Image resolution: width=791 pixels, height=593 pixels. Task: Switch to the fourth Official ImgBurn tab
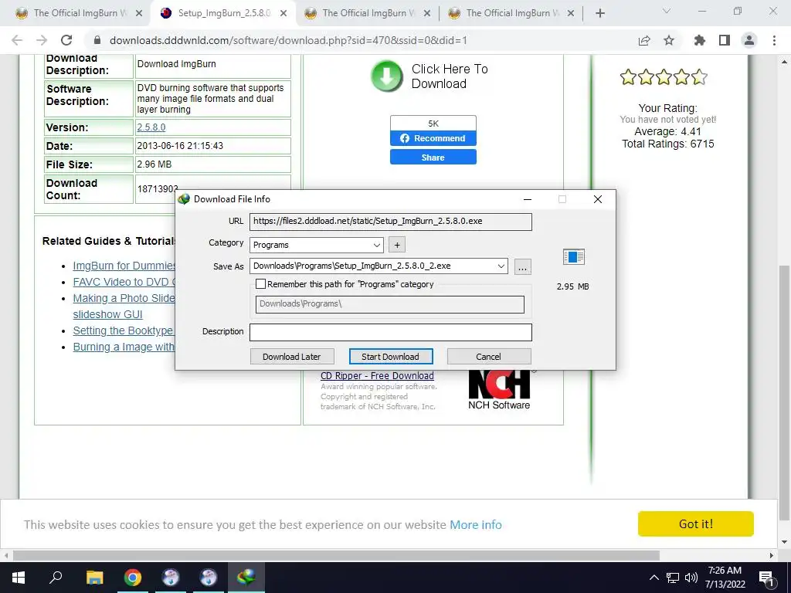click(x=511, y=13)
